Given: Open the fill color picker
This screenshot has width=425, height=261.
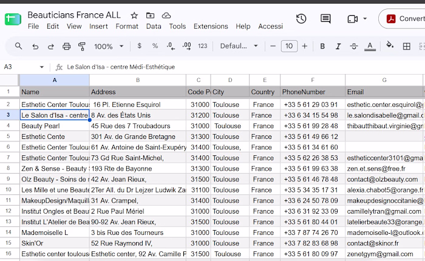Looking at the screenshot, I should tap(390, 46).
